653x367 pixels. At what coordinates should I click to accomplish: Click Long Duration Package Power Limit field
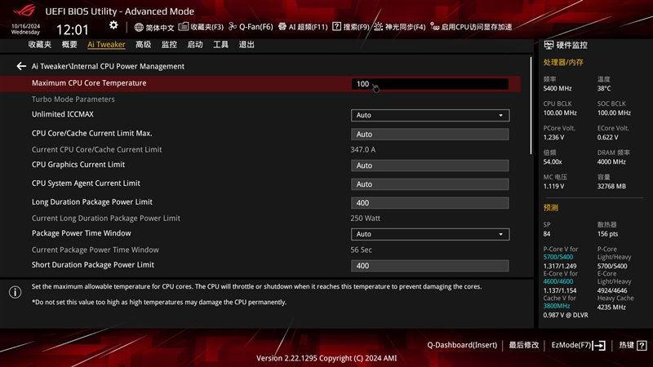(x=430, y=202)
